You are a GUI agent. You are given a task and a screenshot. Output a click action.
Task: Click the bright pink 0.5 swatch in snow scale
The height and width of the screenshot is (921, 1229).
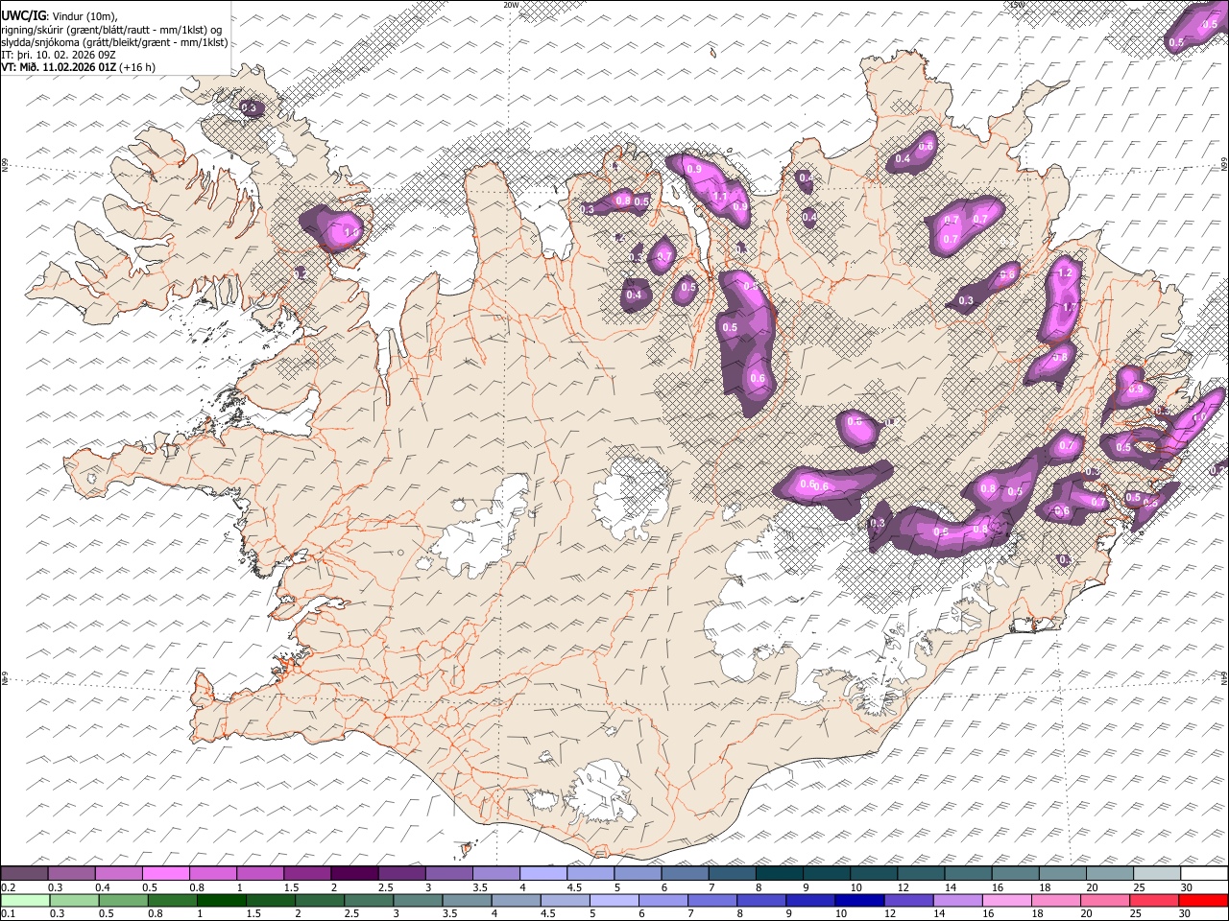pyautogui.click(x=165, y=874)
